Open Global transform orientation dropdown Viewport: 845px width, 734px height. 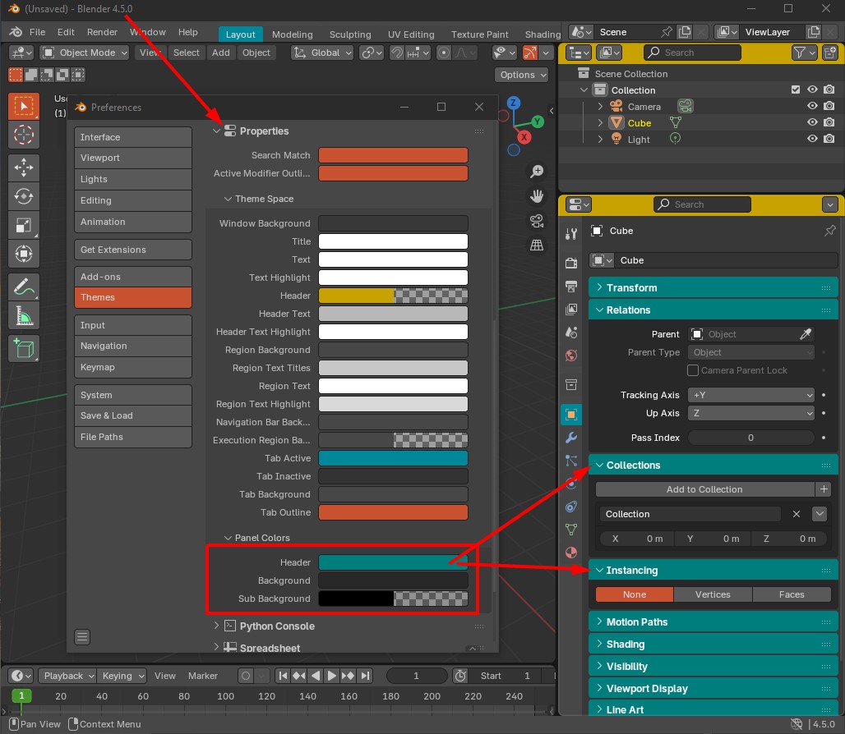coord(322,53)
